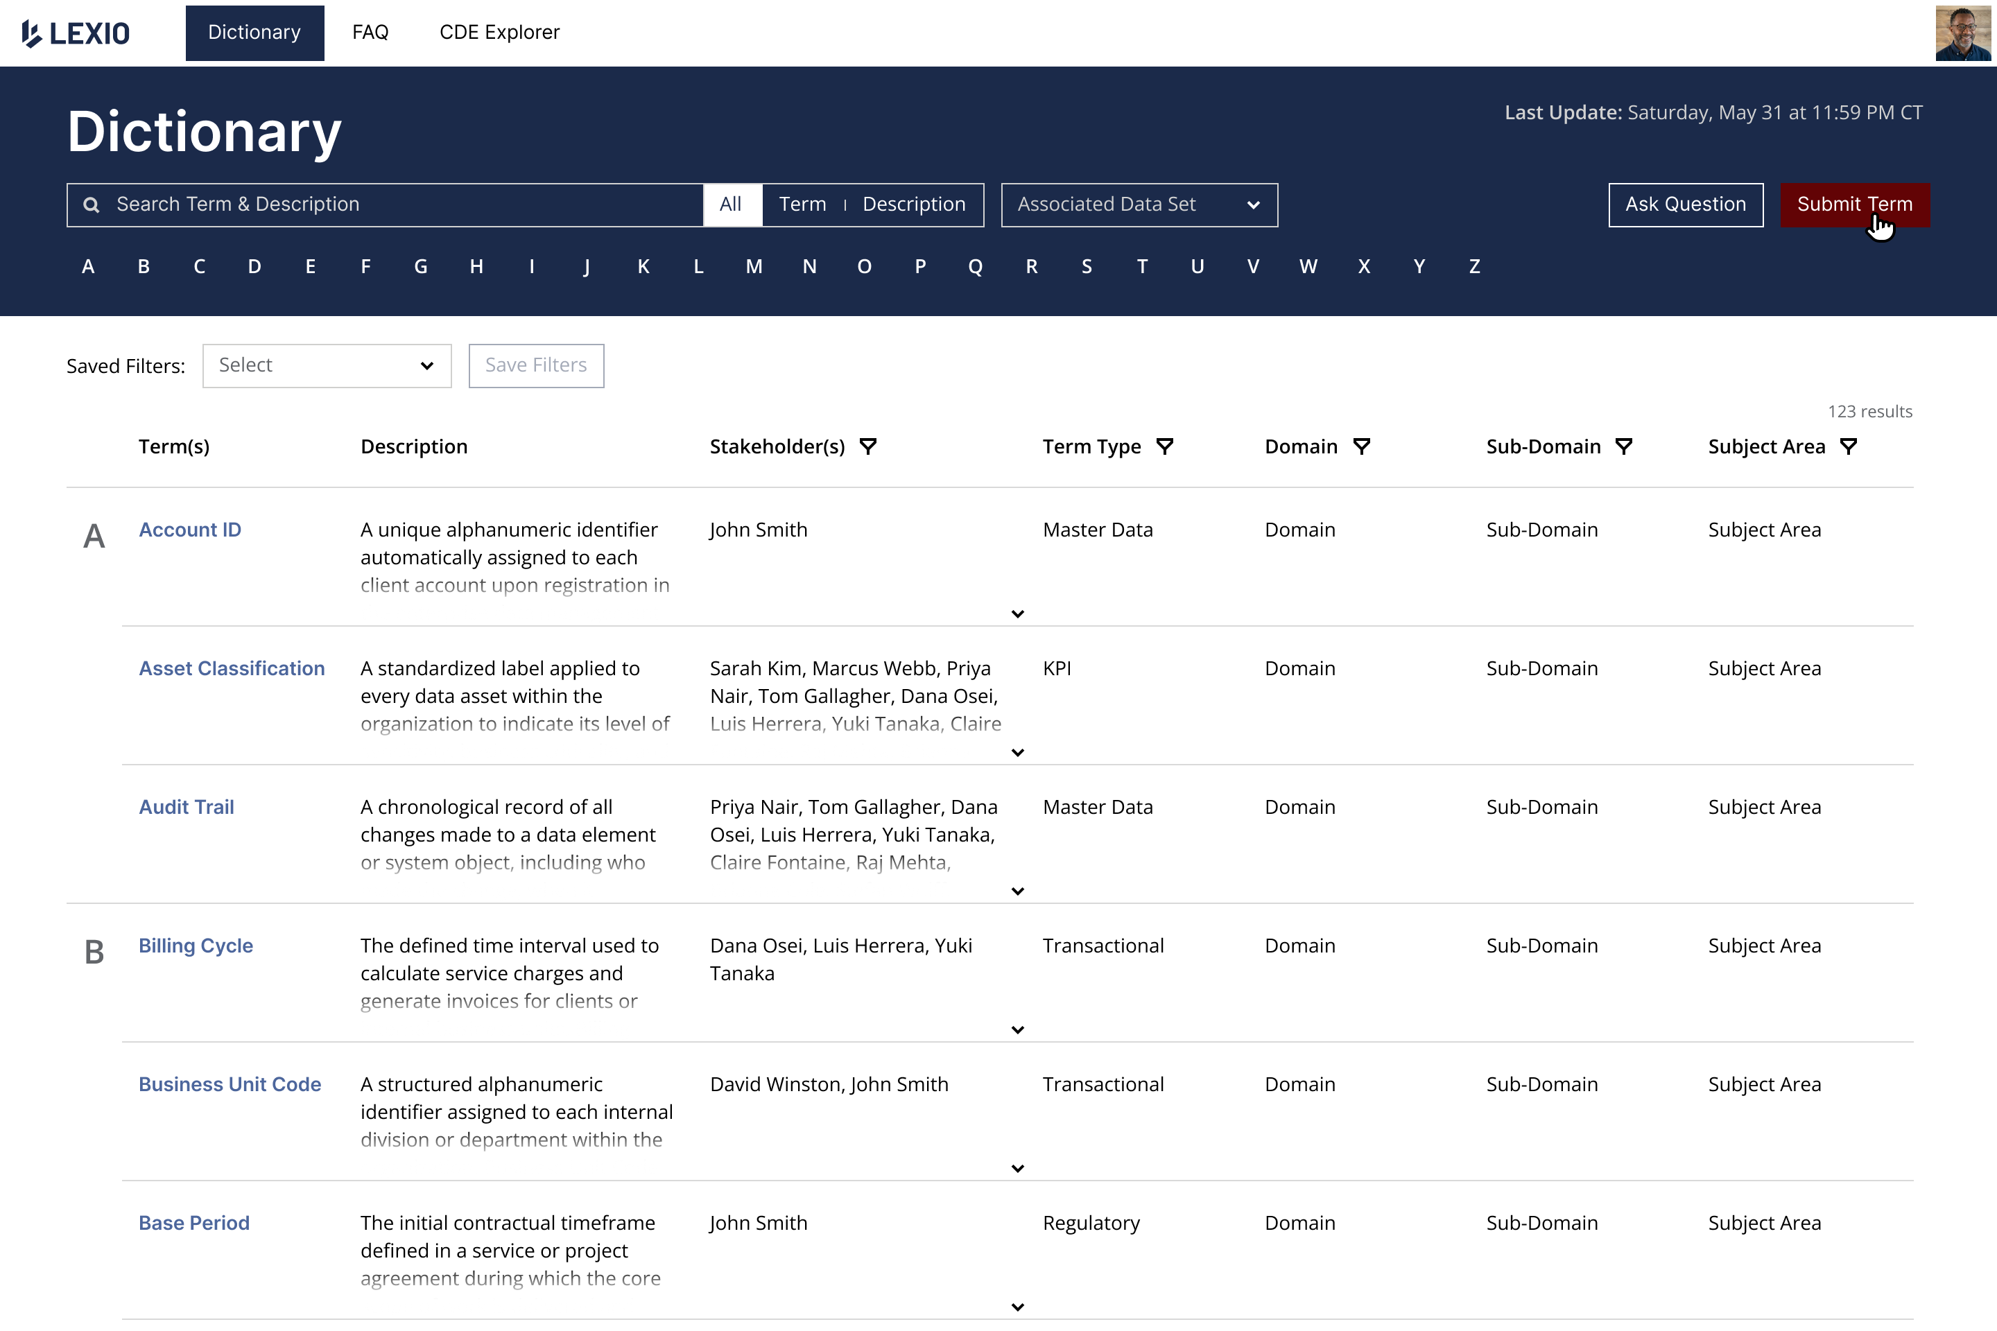Jump to letter Z in alphabet bar
This screenshot has width=1997, height=1331.
1475,266
